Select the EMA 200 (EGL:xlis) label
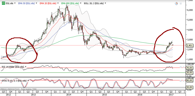The height and width of the screenshot is (96, 195). point(70,3)
